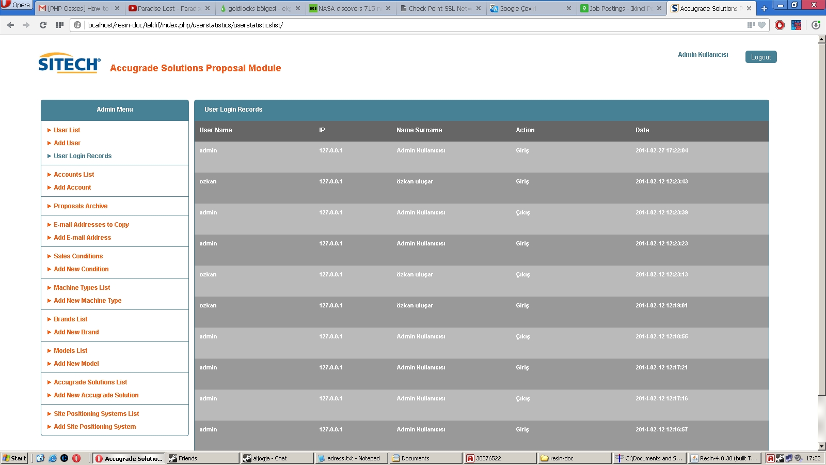Select date 2014-02-12 12:23:43 cell
This screenshot has height=465, width=826.
tap(661, 182)
